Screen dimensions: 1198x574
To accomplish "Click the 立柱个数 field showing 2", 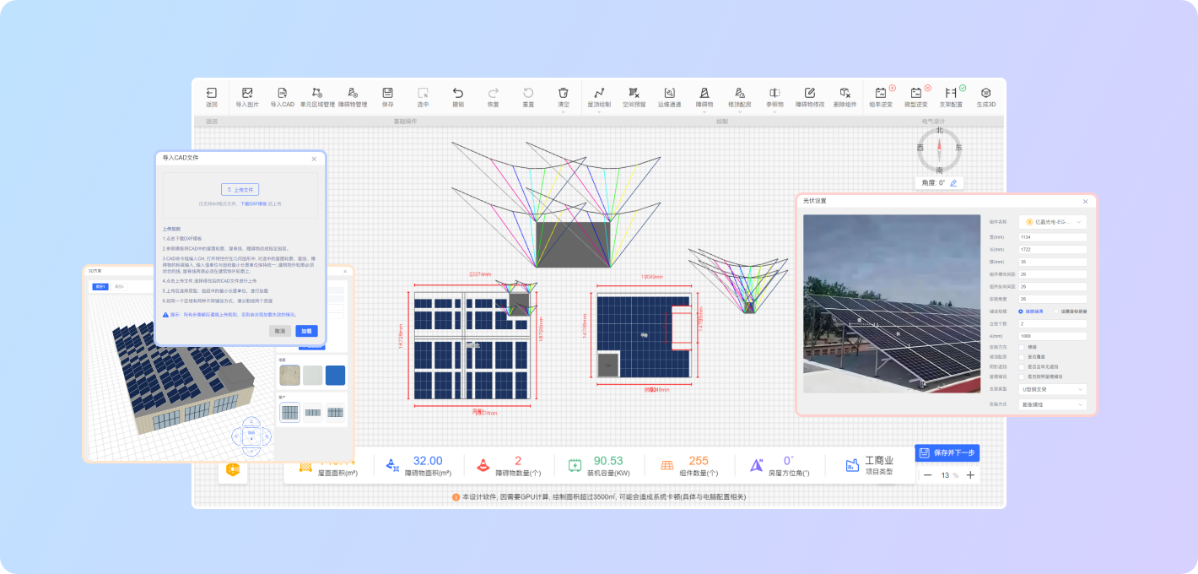I will (1053, 323).
